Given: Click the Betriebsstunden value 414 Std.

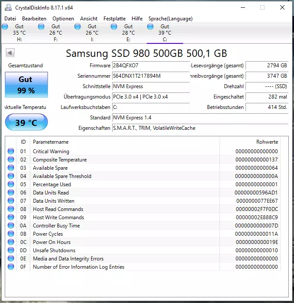Looking at the screenshot, I should click(x=267, y=107).
